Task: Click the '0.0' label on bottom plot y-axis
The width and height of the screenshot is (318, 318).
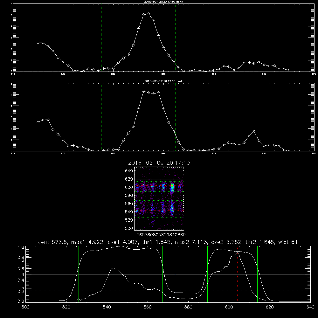Action: tap(21, 301)
